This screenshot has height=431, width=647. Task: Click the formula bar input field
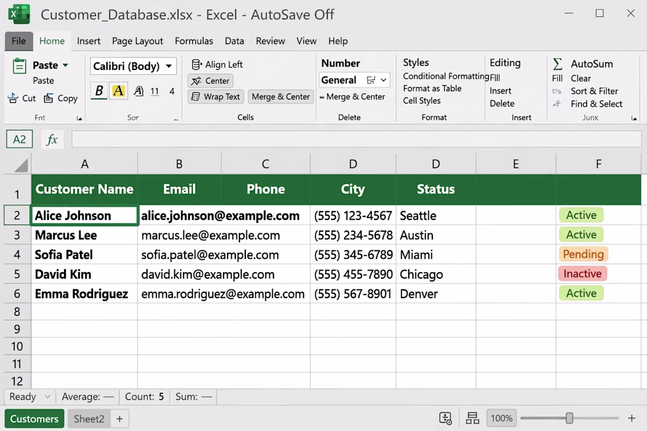pos(356,139)
